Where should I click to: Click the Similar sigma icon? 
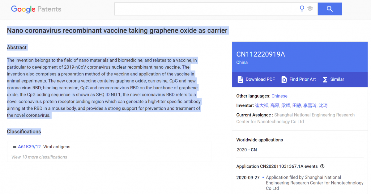325,79
